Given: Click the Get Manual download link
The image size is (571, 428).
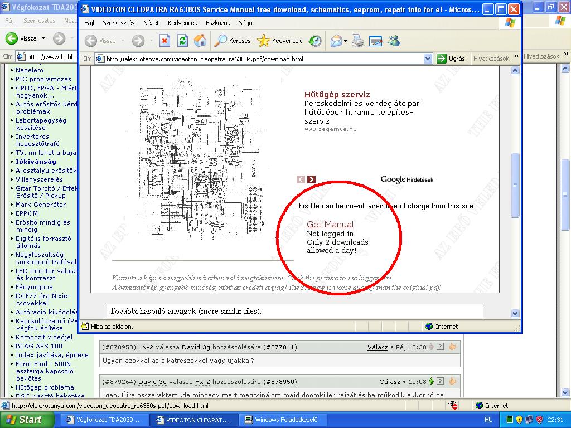Looking at the screenshot, I should [x=330, y=224].
